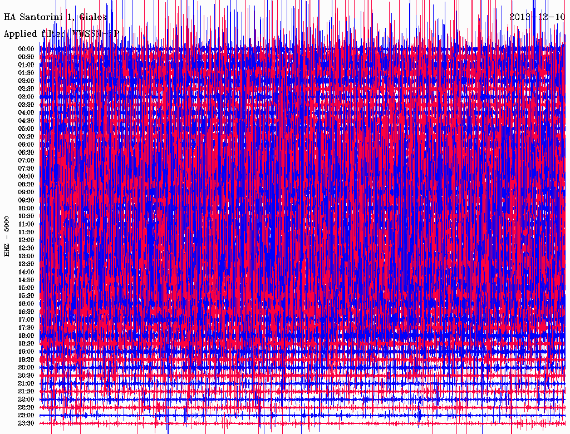This screenshot has height=434, width=570.
Task: Pick the 06:00 time row label
Action: coord(26,145)
